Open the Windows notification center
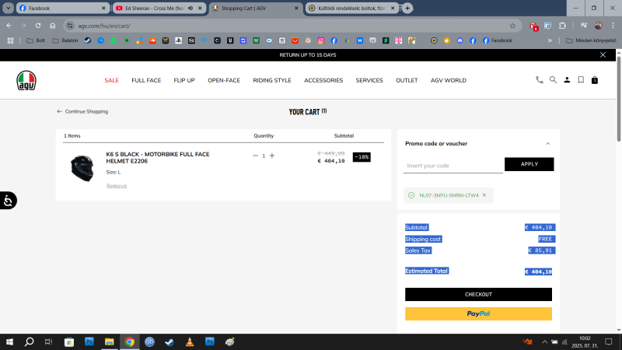The width and height of the screenshot is (622, 350). (x=609, y=341)
